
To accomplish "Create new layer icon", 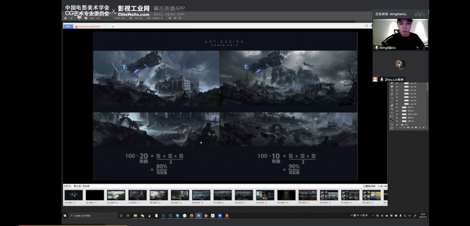I will tap(420, 128).
